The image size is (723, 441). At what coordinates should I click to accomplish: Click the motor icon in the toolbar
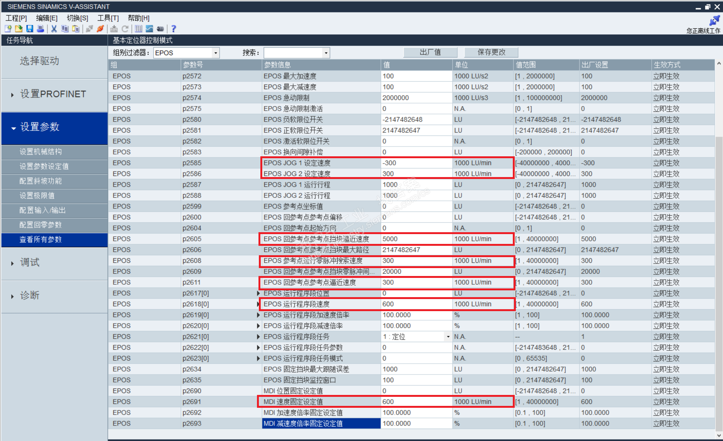click(160, 29)
